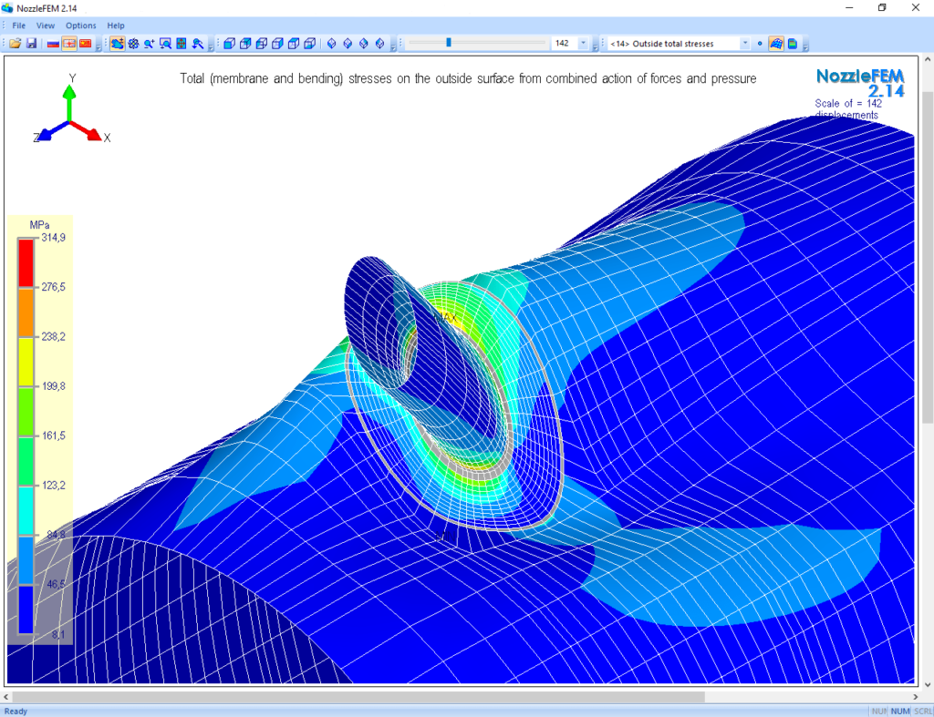Click the legend value 161,5

coord(54,435)
